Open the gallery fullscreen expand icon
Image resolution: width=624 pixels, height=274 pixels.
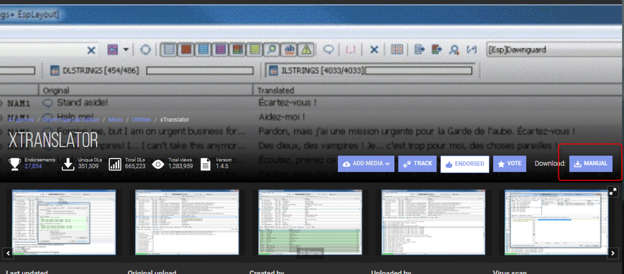[x=613, y=192]
